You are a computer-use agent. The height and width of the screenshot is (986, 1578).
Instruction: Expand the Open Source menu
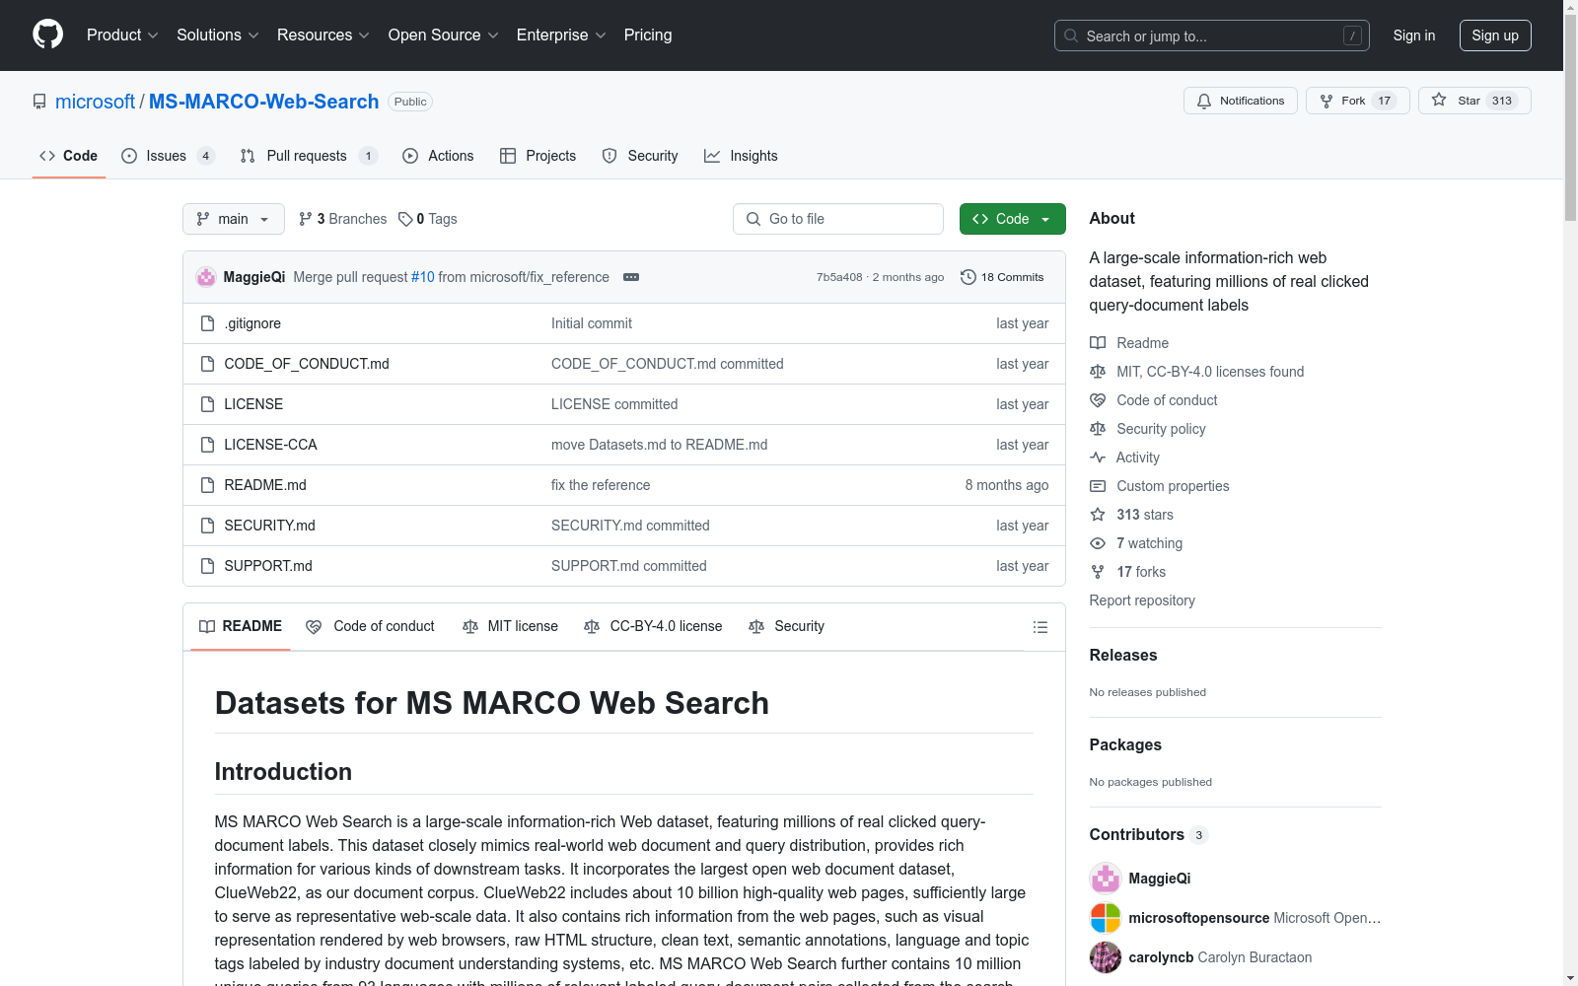click(x=444, y=35)
